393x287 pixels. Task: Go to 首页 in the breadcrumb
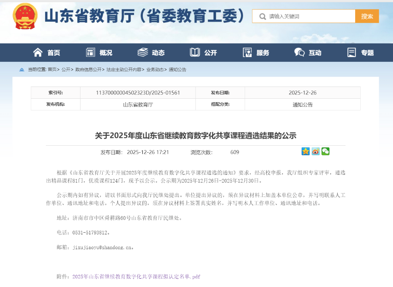(52, 70)
